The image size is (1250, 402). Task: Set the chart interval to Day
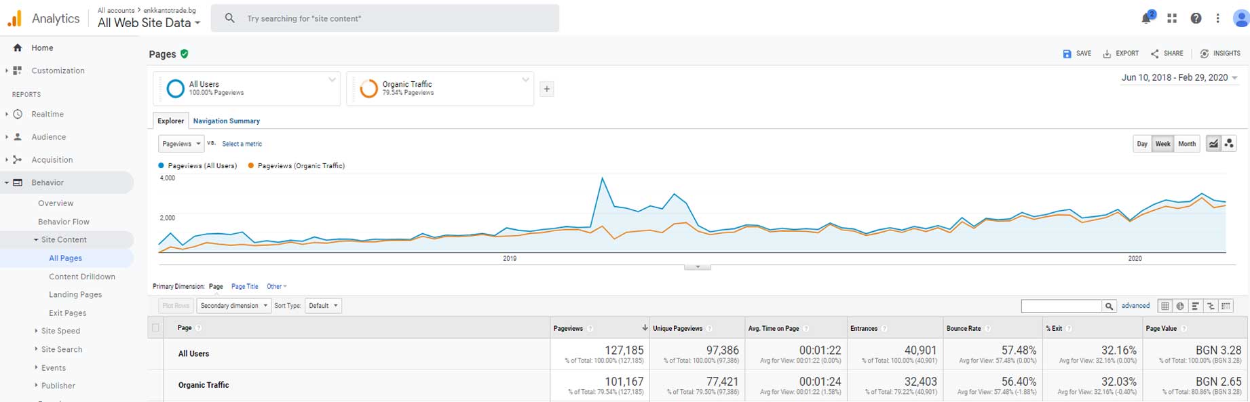[1142, 144]
